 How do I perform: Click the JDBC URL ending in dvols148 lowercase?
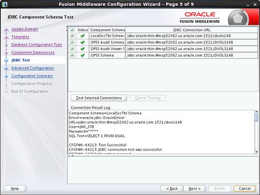(x=191, y=36)
